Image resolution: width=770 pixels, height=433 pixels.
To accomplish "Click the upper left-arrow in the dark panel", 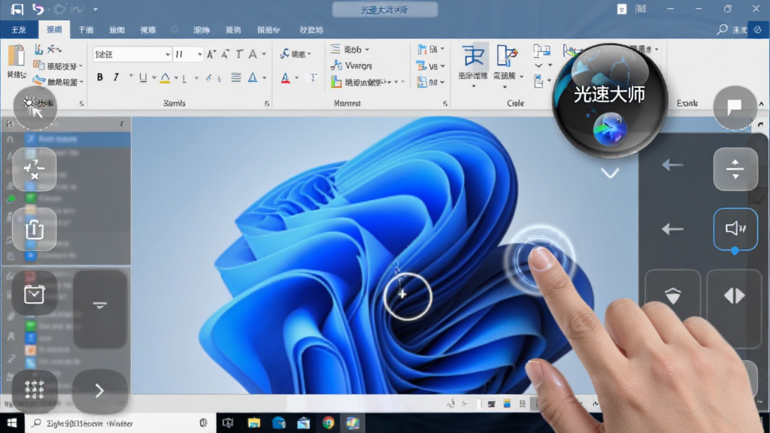I will (x=672, y=165).
